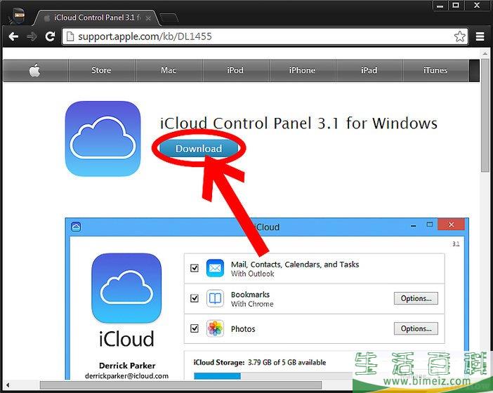Click the vertical scrollbar thumb
The height and width of the screenshot is (393, 493).
tap(485, 115)
